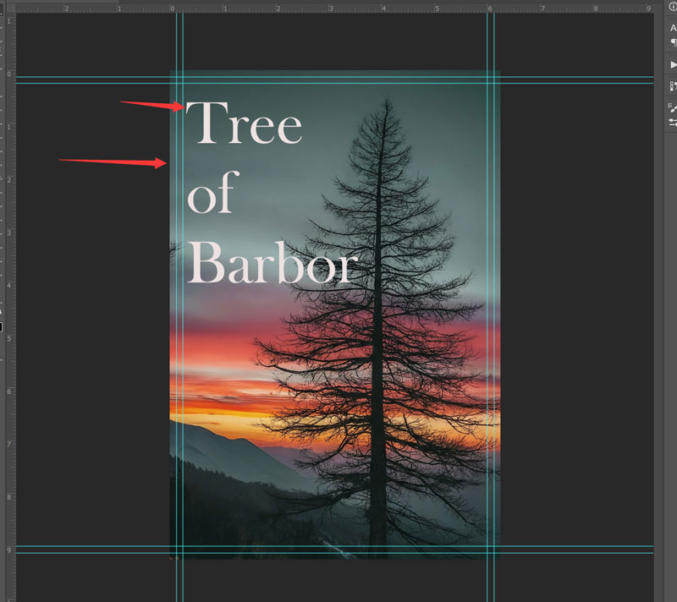Click the 4-inch mark on the vertical ruler
The height and width of the screenshot is (602, 677).
[8, 286]
